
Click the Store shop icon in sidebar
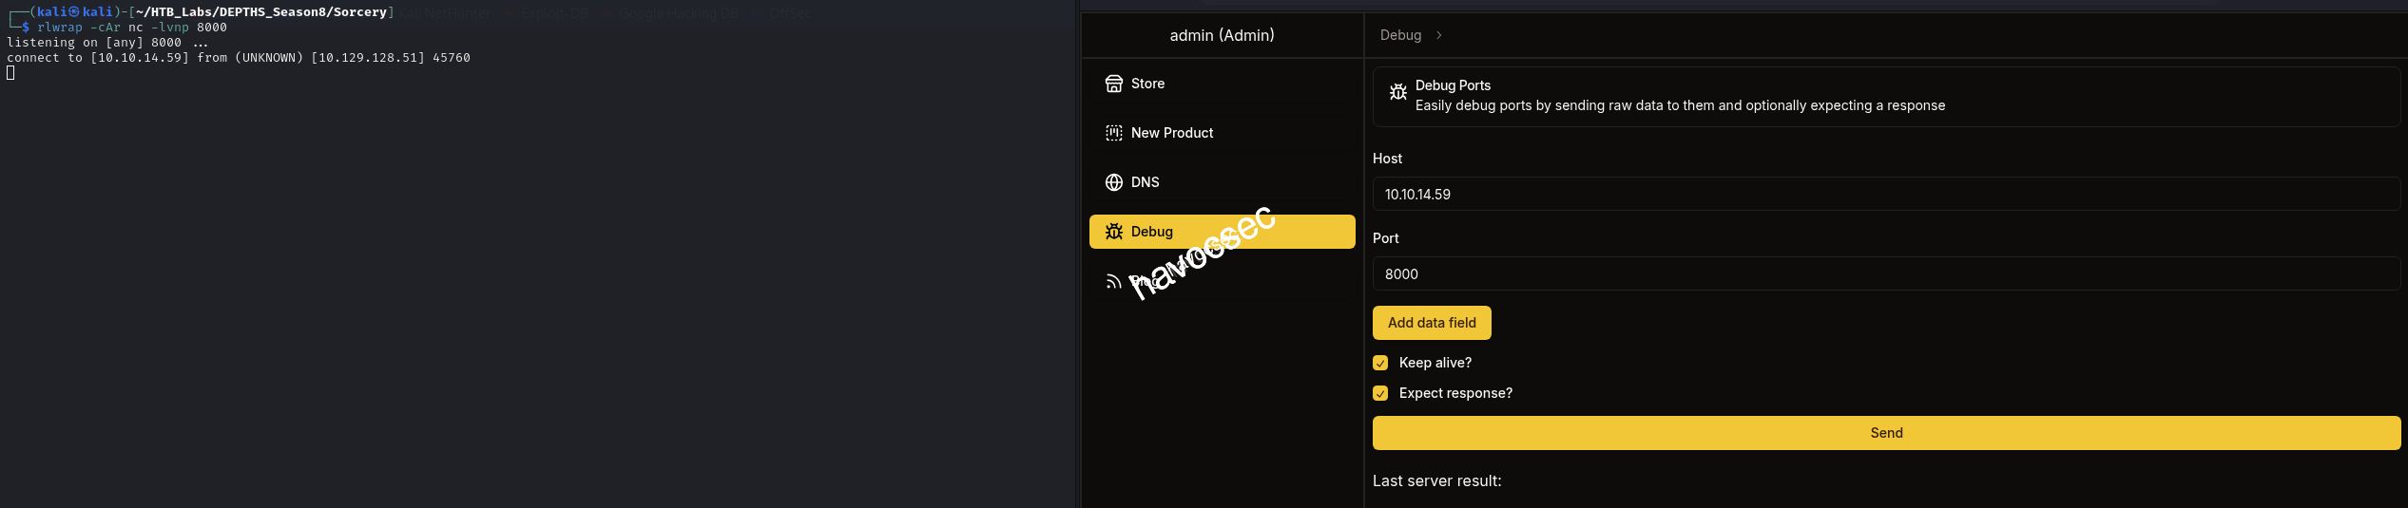(x=1113, y=84)
